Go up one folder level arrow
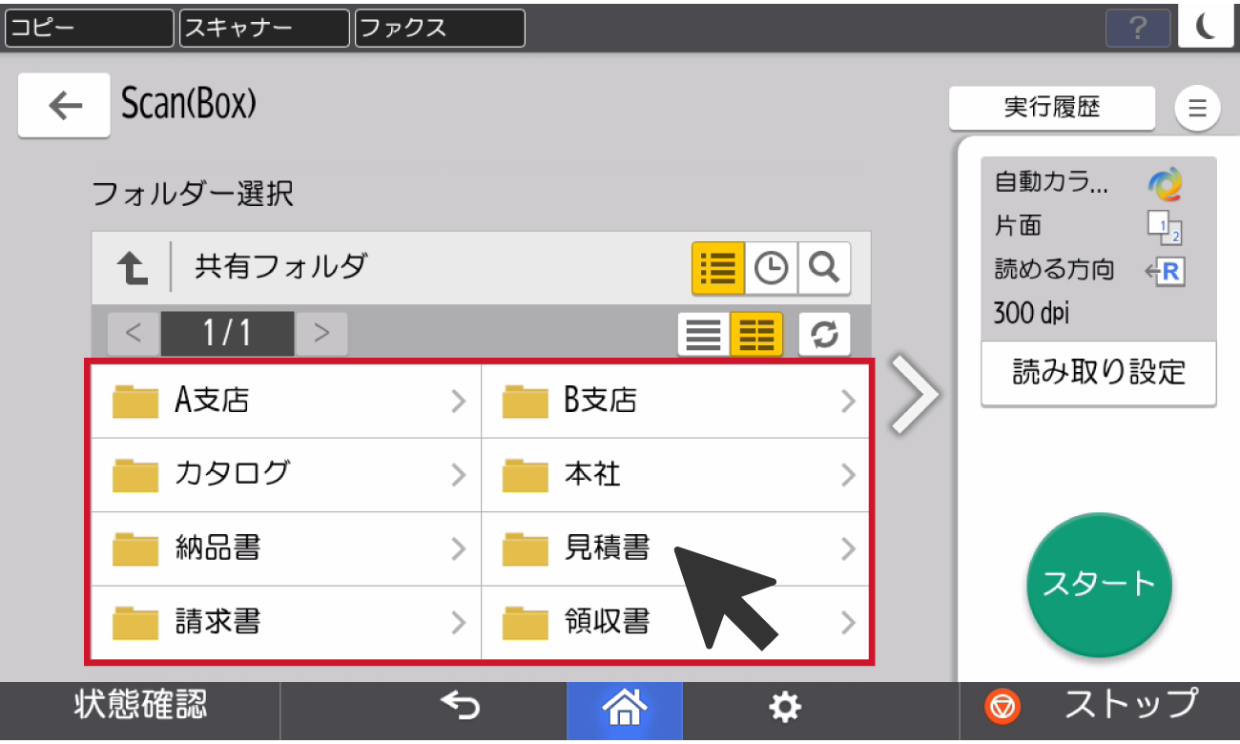The height and width of the screenshot is (744, 1240). [133, 268]
